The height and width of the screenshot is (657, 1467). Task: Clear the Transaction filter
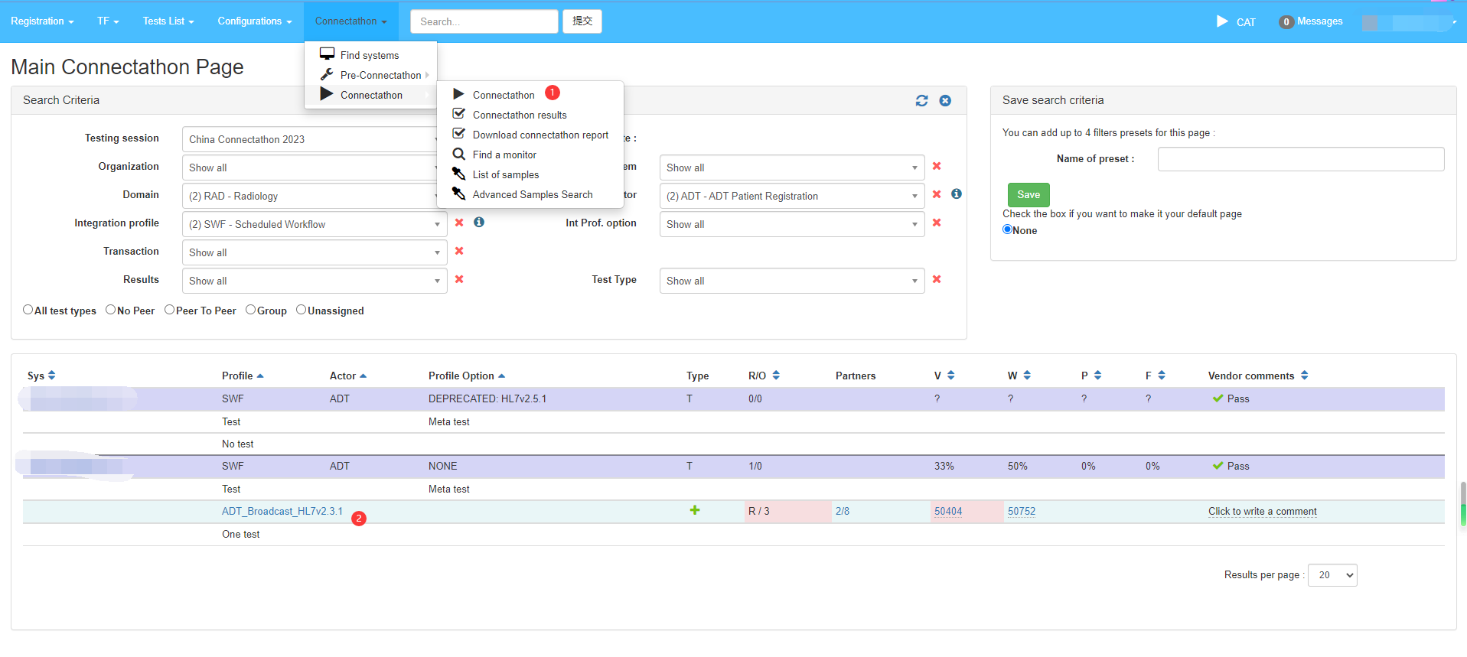pos(459,251)
